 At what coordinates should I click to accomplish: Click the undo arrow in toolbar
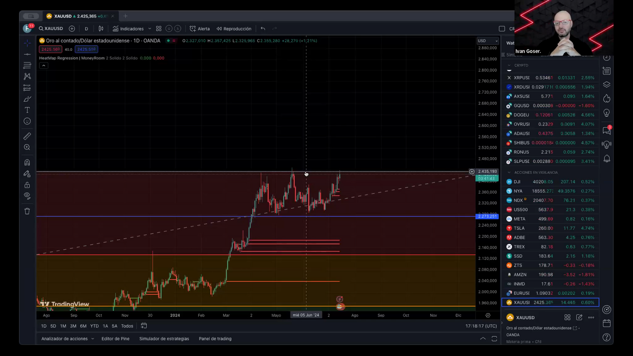point(263,29)
